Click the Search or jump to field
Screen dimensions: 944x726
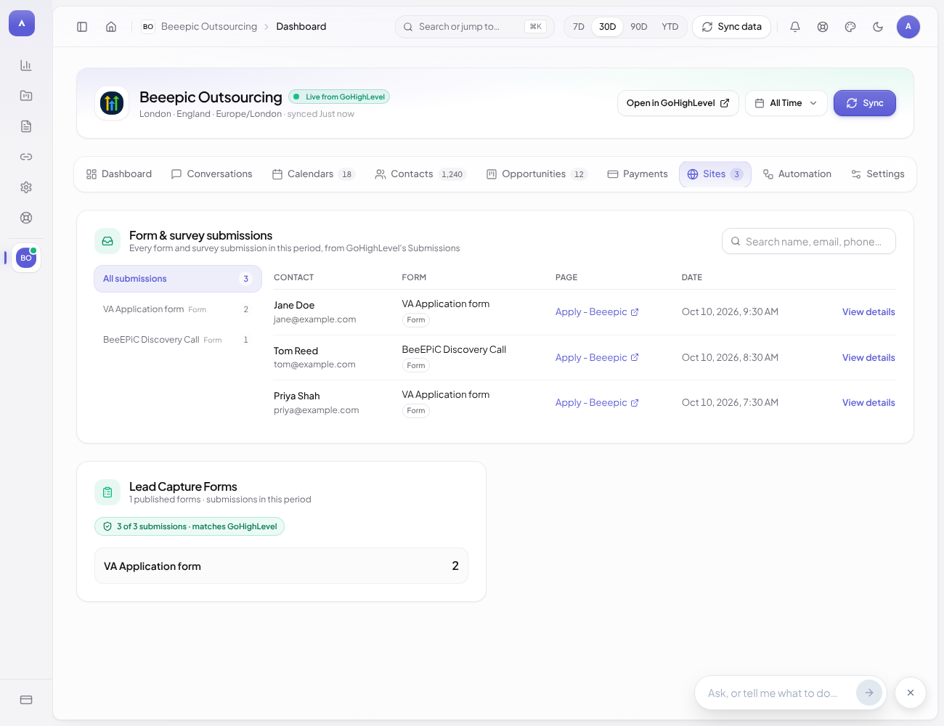coord(475,27)
